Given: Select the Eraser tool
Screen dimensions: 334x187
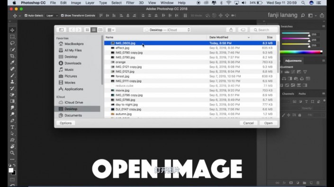Looking at the screenshot, I should 12,95.
